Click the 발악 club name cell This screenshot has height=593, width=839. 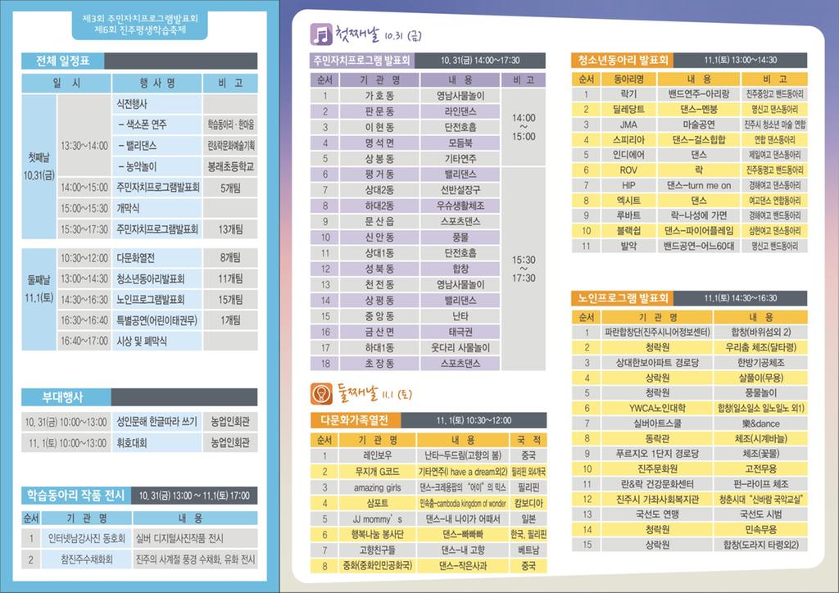628,246
